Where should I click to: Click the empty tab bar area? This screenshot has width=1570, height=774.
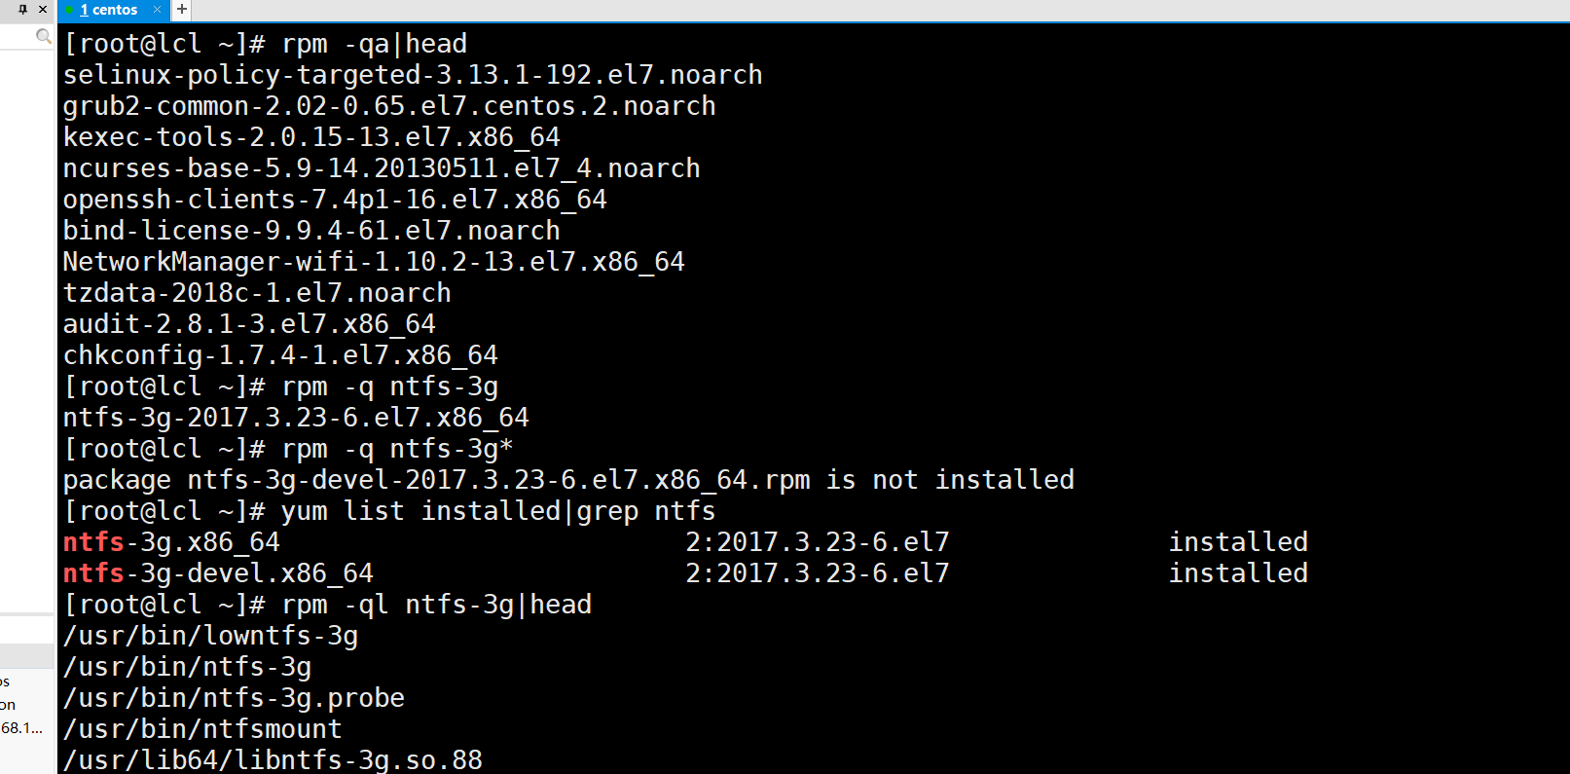[876, 10]
